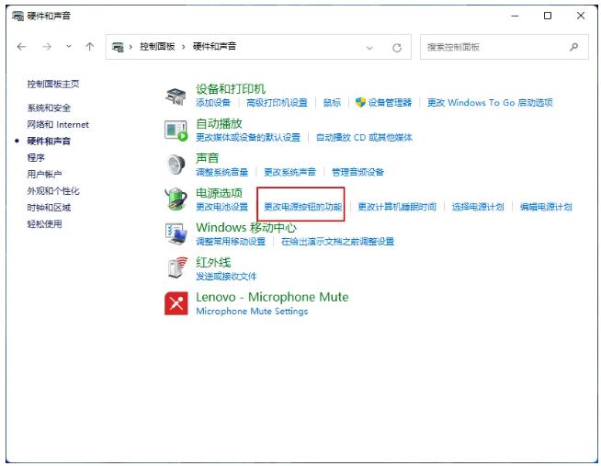The image size is (601, 466).
Task: Go up one level with up arrow
Action: pos(89,47)
